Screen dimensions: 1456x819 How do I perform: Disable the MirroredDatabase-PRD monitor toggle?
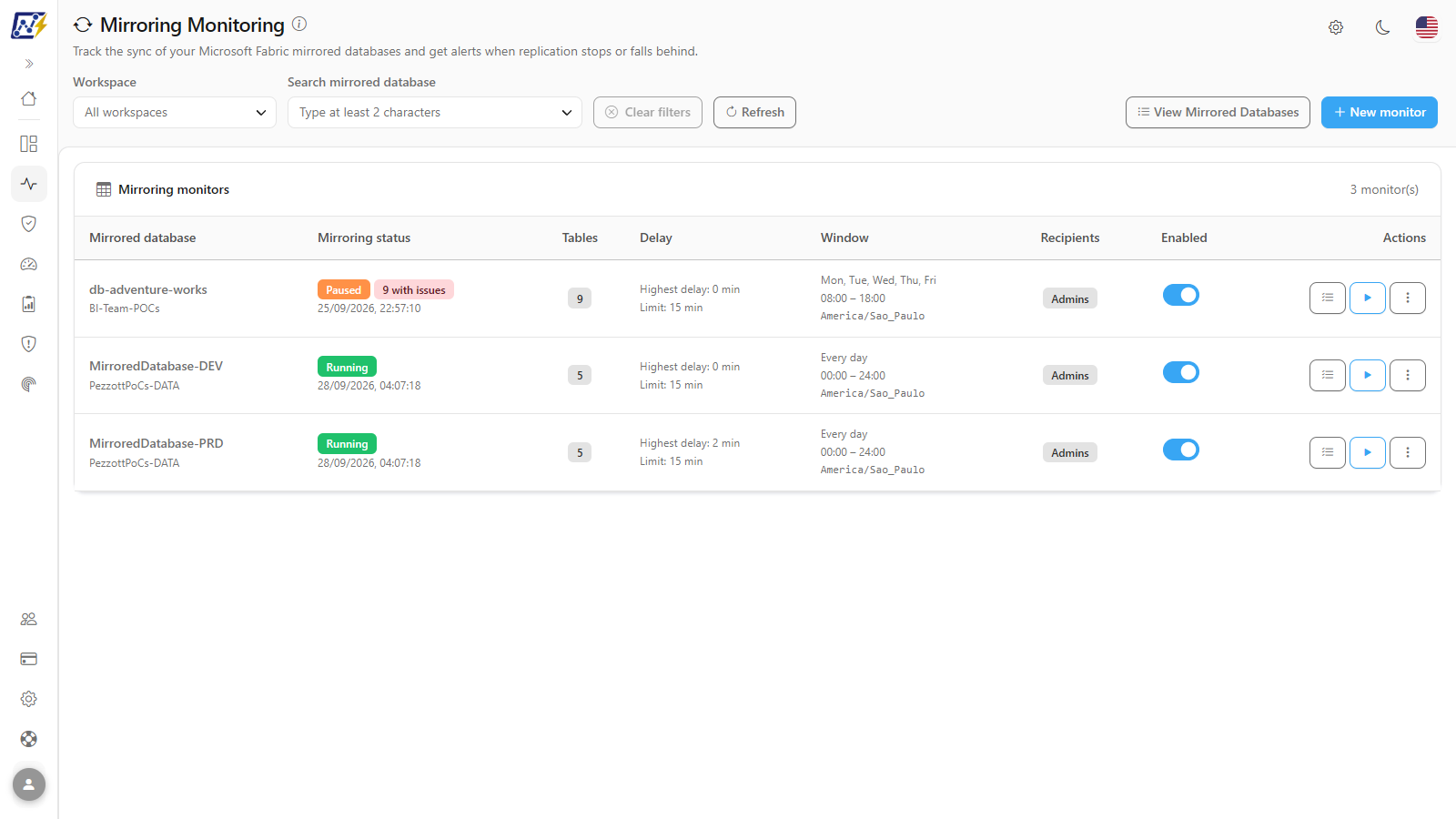point(1181,450)
